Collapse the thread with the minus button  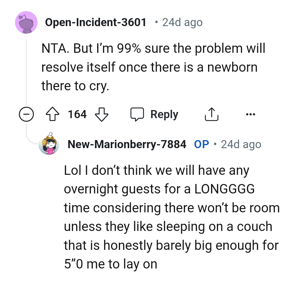pos(26,115)
